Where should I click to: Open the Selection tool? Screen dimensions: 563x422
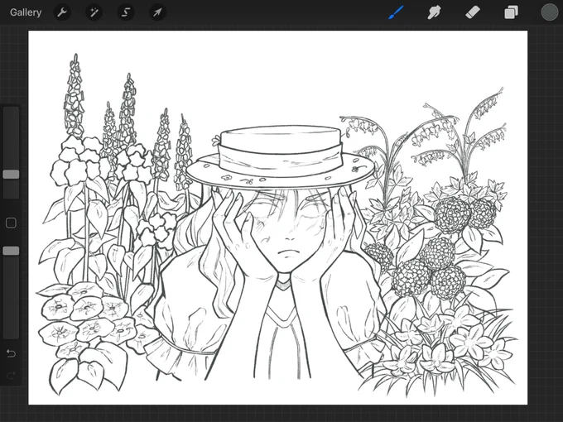point(126,12)
